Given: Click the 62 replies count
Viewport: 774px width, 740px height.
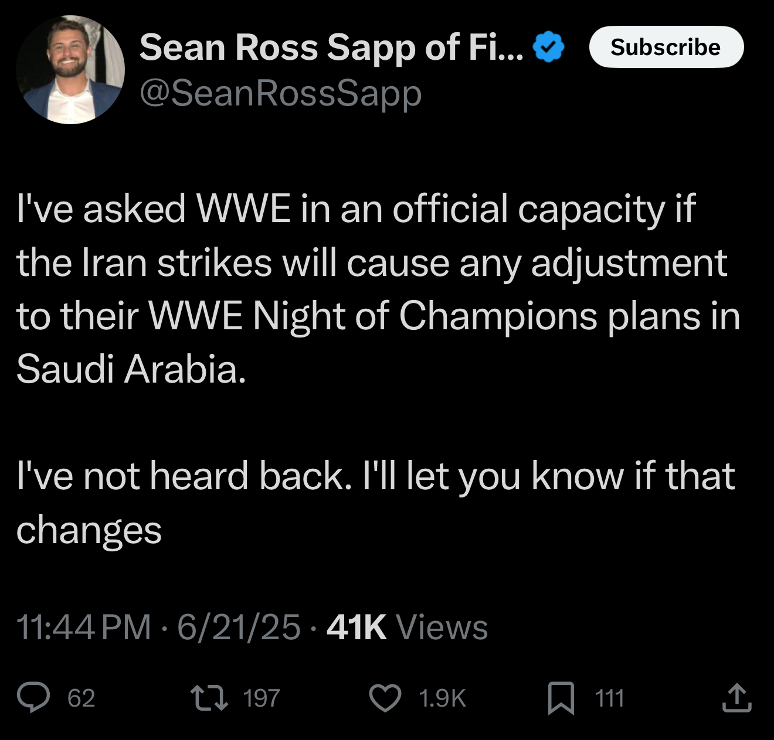Looking at the screenshot, I should point(81,698).
